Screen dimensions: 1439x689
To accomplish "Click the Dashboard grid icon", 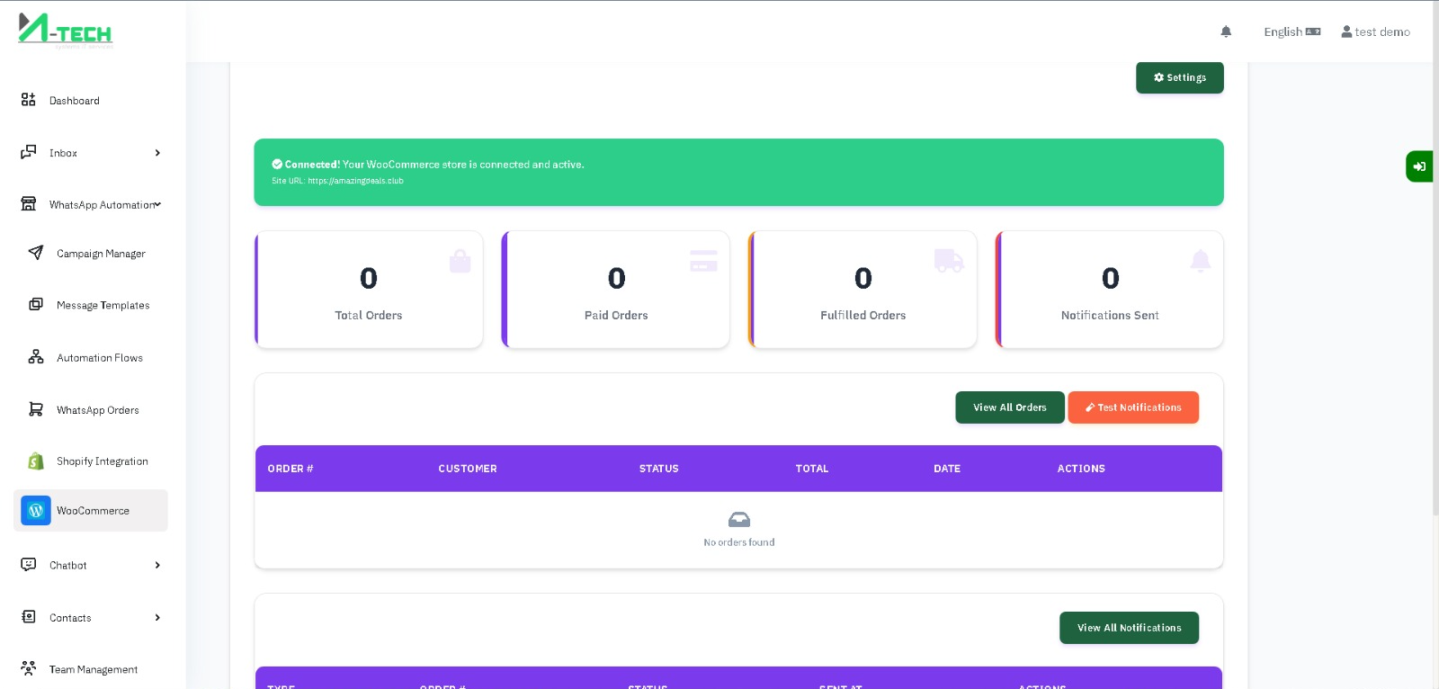I will (x=29, y=100).
